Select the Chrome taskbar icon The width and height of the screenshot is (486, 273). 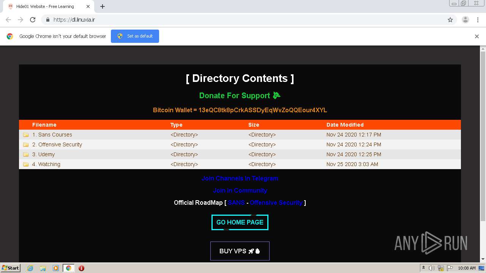point(68,268)
